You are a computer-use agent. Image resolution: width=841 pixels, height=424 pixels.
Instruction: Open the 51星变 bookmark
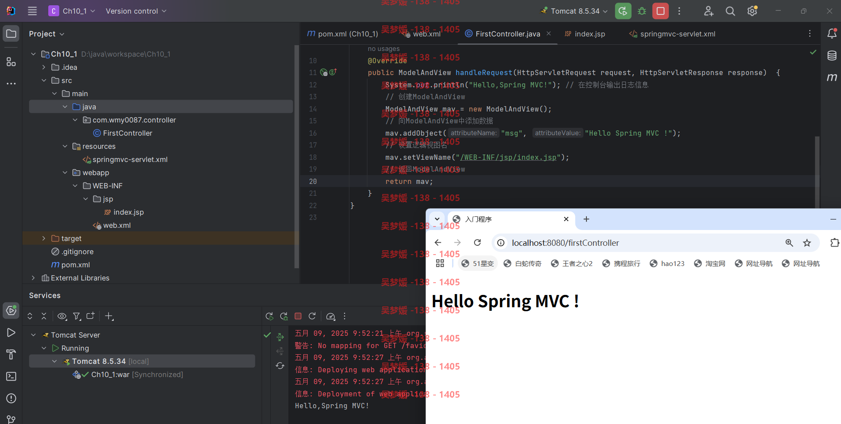coord(478,263)
